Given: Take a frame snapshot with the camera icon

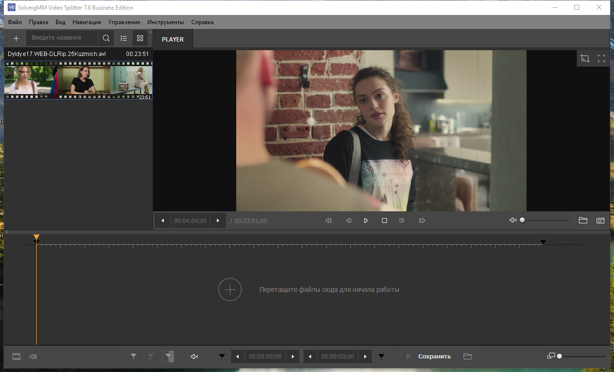Looking at the screenshot, I should pyautogui.click(x=600, y=220).
